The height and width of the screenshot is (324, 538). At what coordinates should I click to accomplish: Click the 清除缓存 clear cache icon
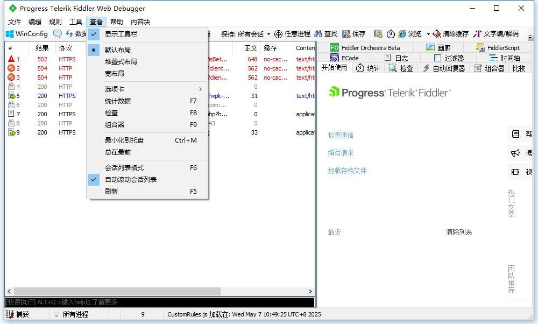click(x=437, y=33)
